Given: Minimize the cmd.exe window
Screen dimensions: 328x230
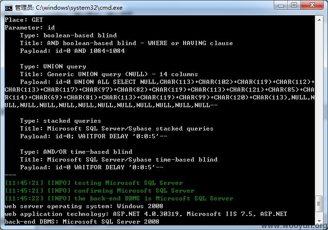Looking at the screenshot, I should coord(281,5).
